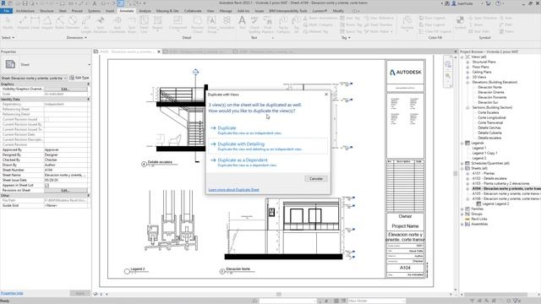Expand the Tag panel dropdown
The image size is (541, 304).
coord(346,37)
